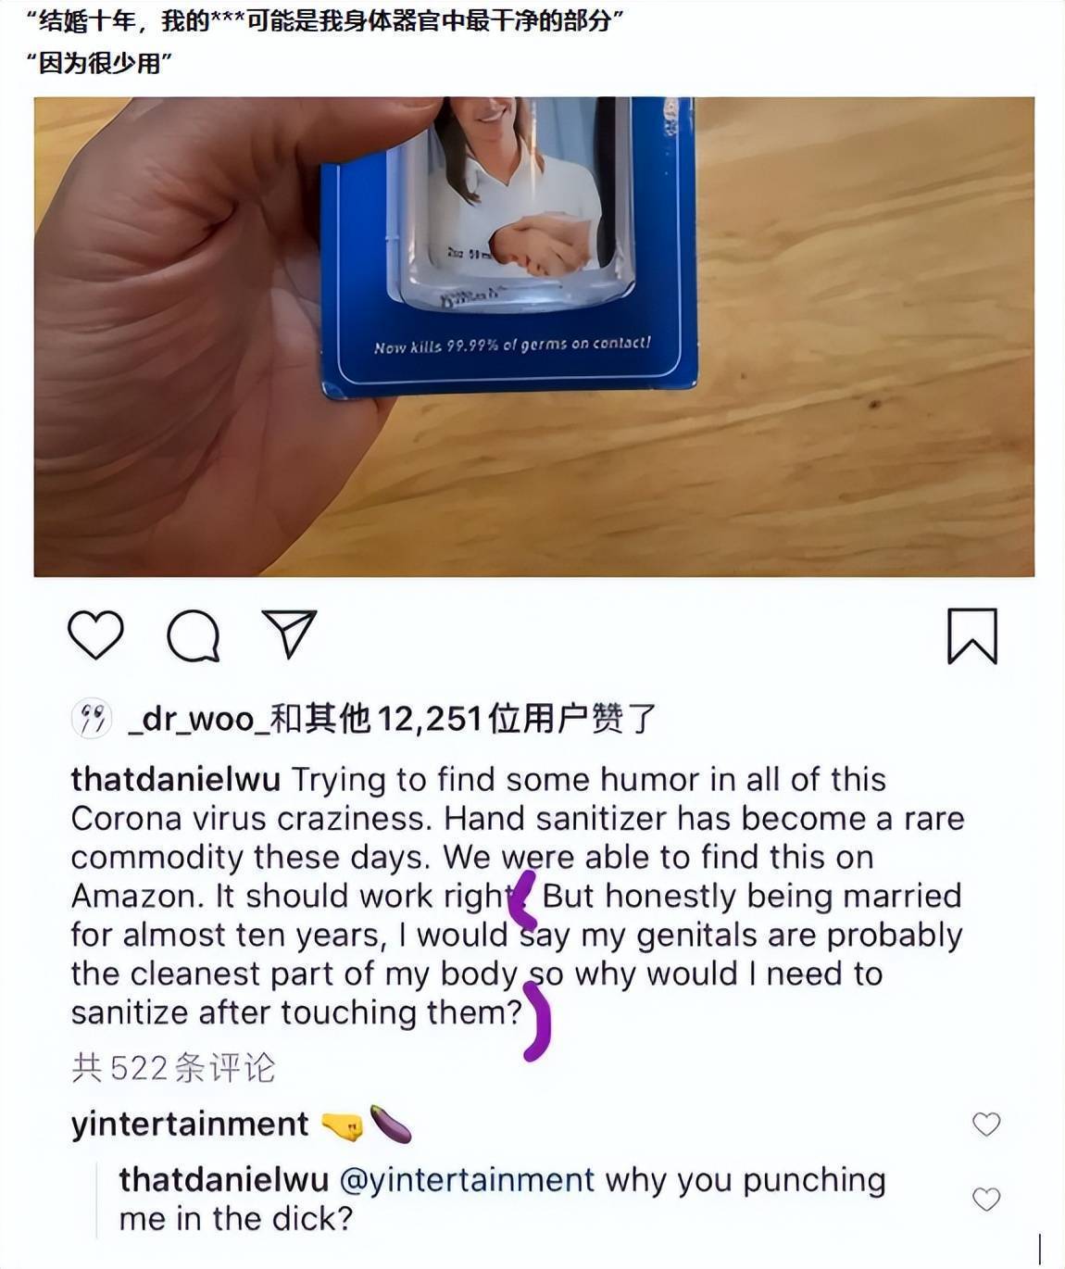
Task: Click the reply text 'why you punching'
Action: (x=745, y=1180)
